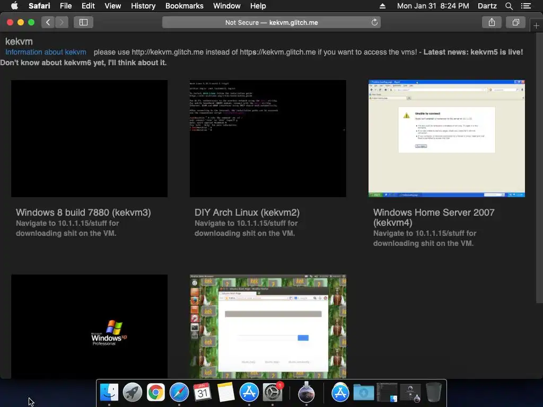
Task: Show the tab overview
Action: click(x=515, y=22)
